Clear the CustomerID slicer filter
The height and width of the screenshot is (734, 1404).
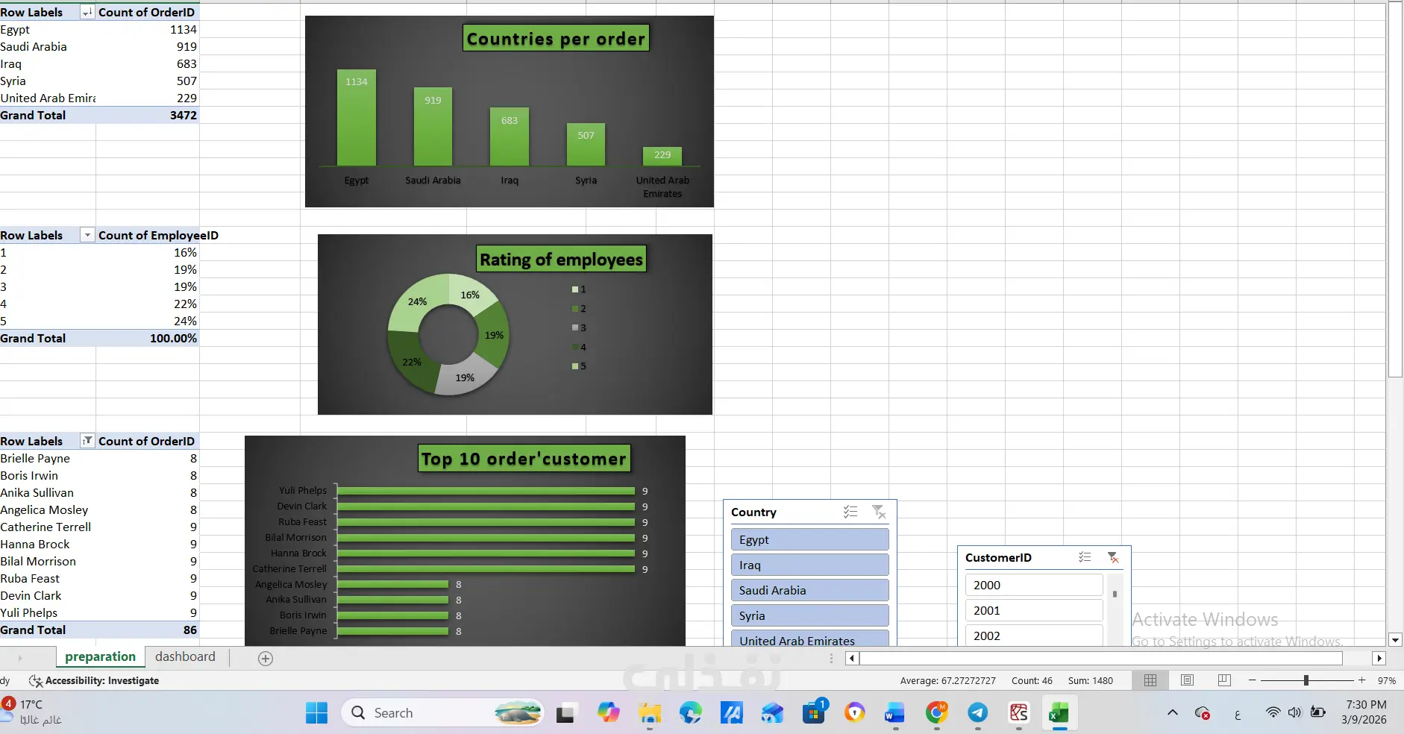(x=1113, y=557)
